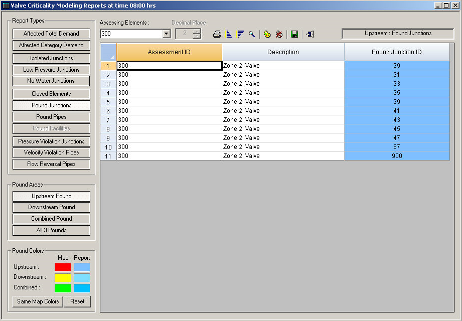
Task: Select the Description column header
Action: coord(283,52)
